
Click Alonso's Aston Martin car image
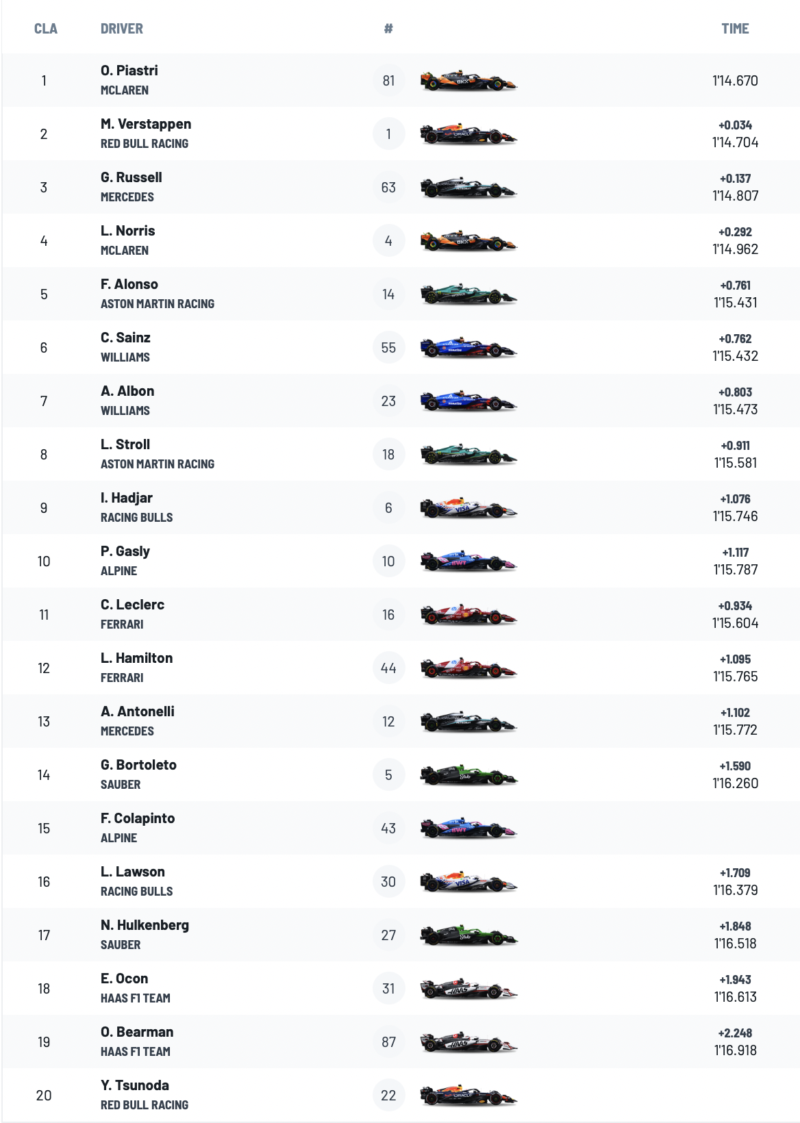[x=468, y=294]
